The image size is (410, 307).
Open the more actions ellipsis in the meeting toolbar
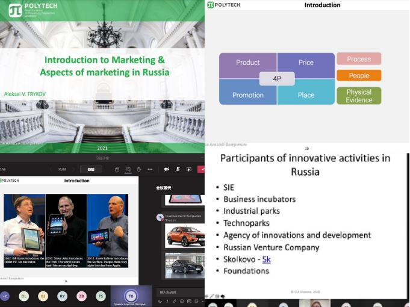(x=150, y=169)
